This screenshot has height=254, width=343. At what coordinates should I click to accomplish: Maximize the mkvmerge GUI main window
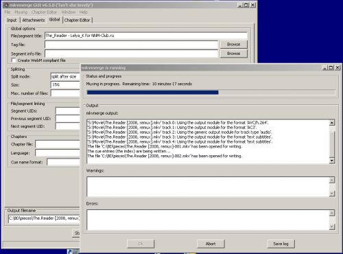point(246,5)
